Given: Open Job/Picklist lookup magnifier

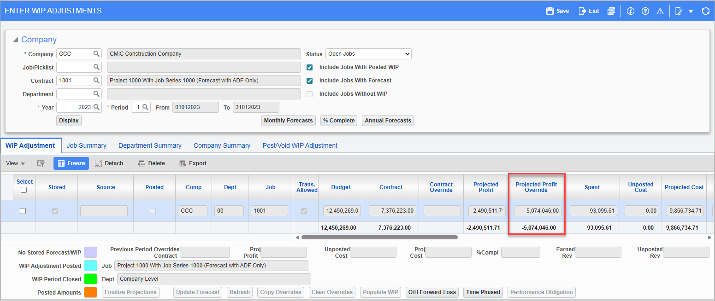Looking at the screenshot, I should [96, 67].
